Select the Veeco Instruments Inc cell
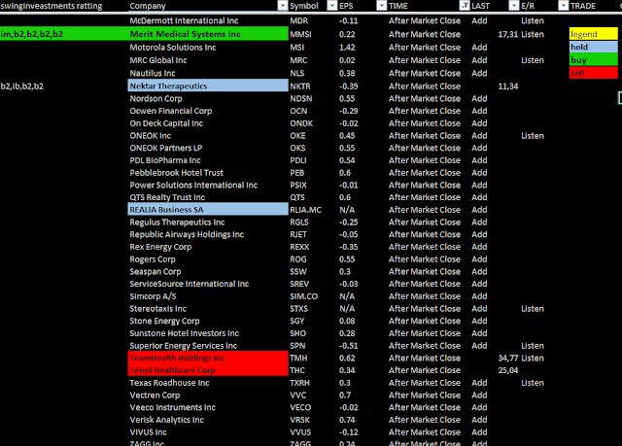Image resolution: width=622 pixels, height=446 pixels. point(172,407)
